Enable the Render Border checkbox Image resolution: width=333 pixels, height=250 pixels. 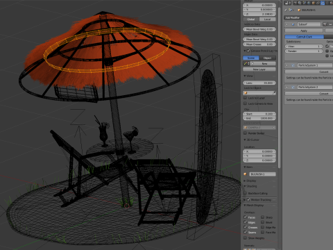245,133
